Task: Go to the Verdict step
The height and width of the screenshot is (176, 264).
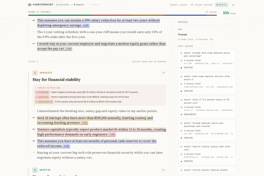Action: (94, 5)
